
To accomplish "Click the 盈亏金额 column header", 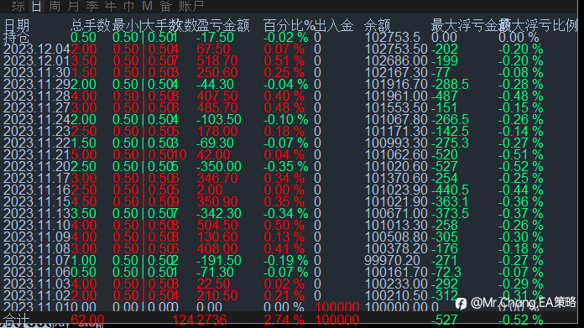I will [223, 26].
